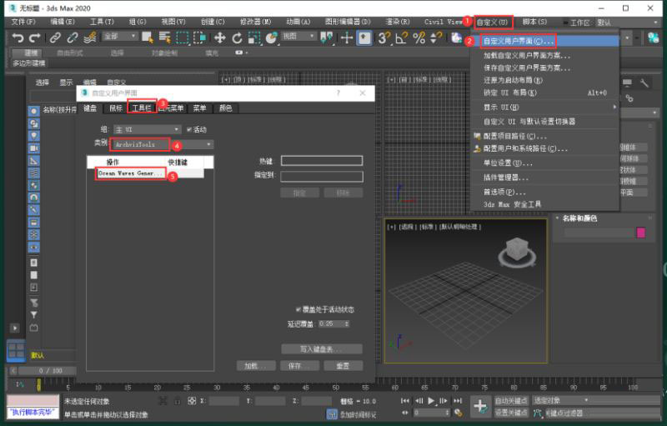Click the Isolate Selection toggle icon
The width and height of the screenshot is (667, 426).
tap(163, 400)
